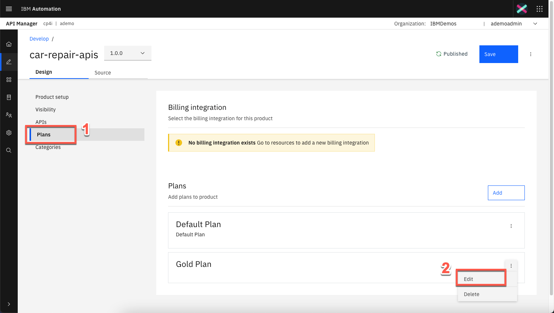This screenshot has height=313, width=554.
Task: Click the cp4i instance label
Action: (x=48, y=24)
